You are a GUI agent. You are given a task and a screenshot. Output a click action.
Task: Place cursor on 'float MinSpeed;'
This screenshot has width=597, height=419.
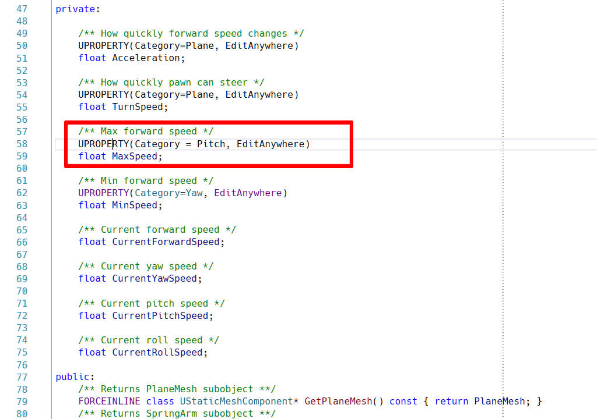120,205
